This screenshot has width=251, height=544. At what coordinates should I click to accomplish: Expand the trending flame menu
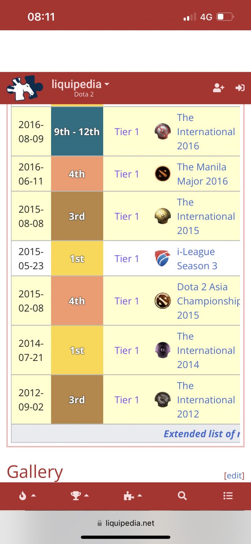(x=27, y=496)
